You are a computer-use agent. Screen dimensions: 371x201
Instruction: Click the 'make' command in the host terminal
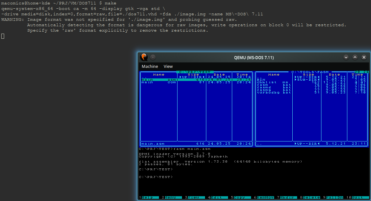point(110,3)
